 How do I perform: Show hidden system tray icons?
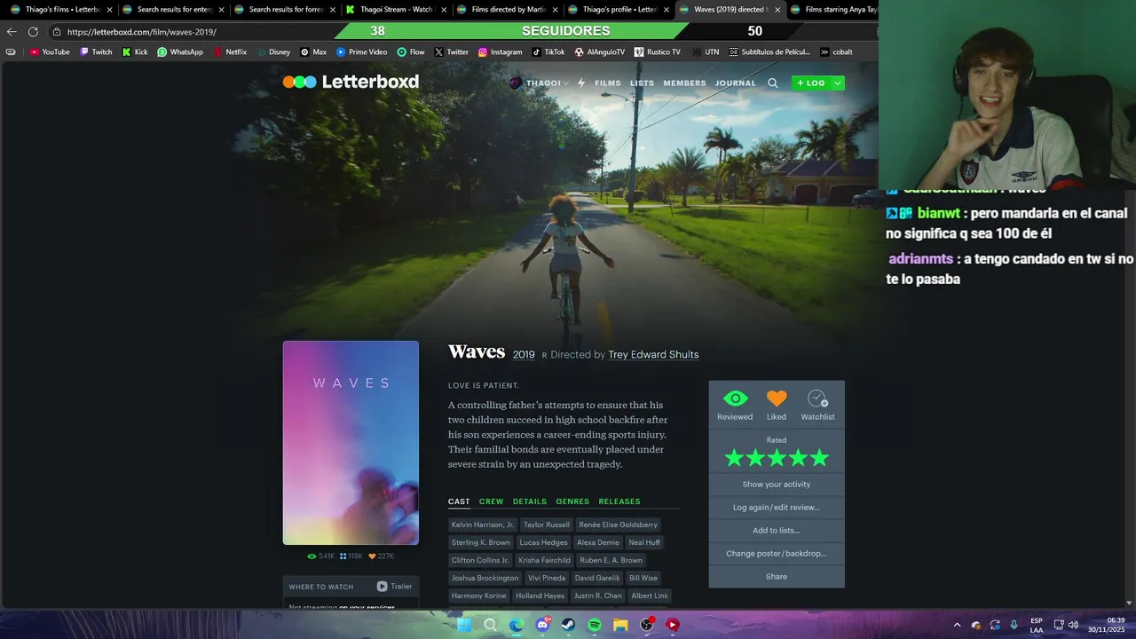[957, 625]
